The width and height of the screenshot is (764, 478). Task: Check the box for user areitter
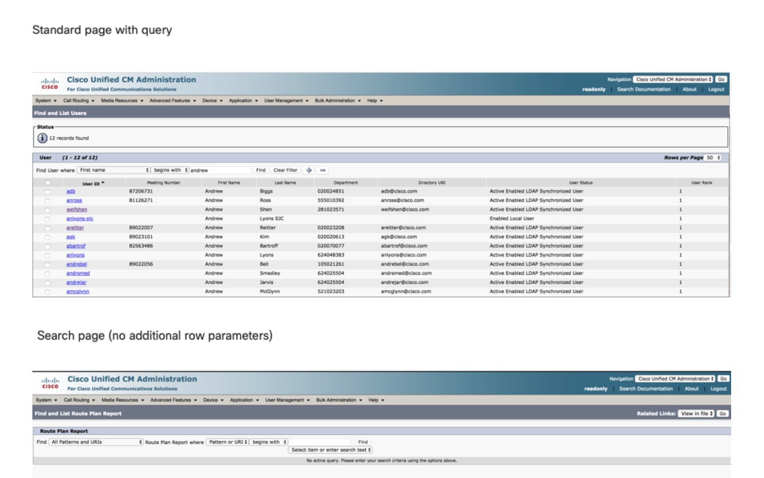tap(48, 228)
